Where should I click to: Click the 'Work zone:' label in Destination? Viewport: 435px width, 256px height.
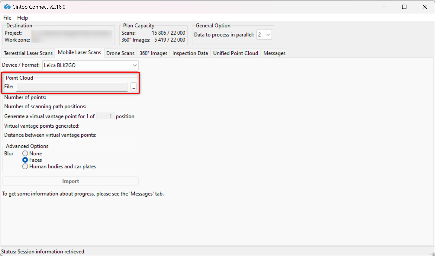(x=17, y=40)
